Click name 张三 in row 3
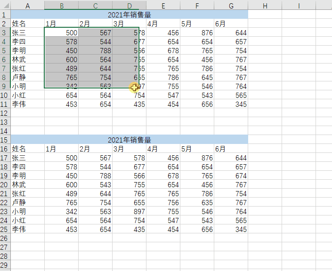The height and width of the screenshot is (271, 332). pos(27,32)
